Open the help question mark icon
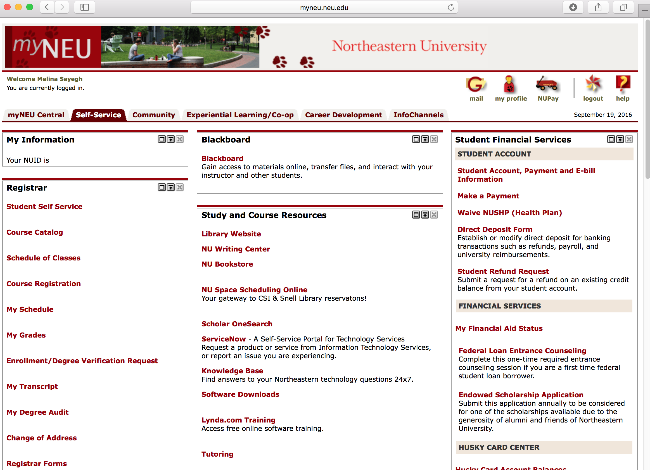Image resolution: width=650 pixels, height=470 pixels. (623, 84)
